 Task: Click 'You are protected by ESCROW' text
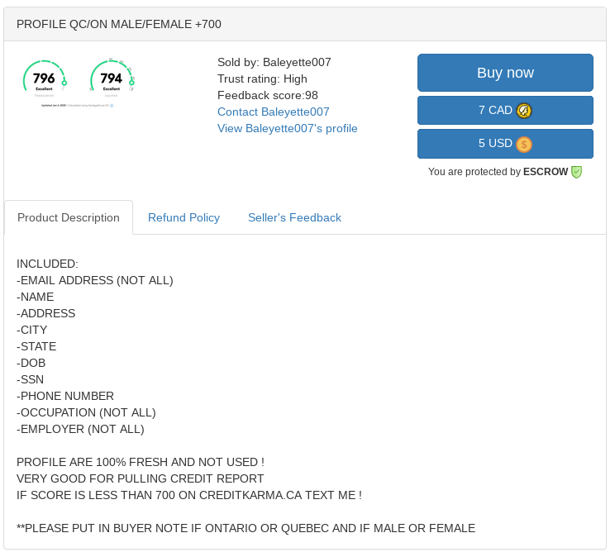[x=498, y=172]
